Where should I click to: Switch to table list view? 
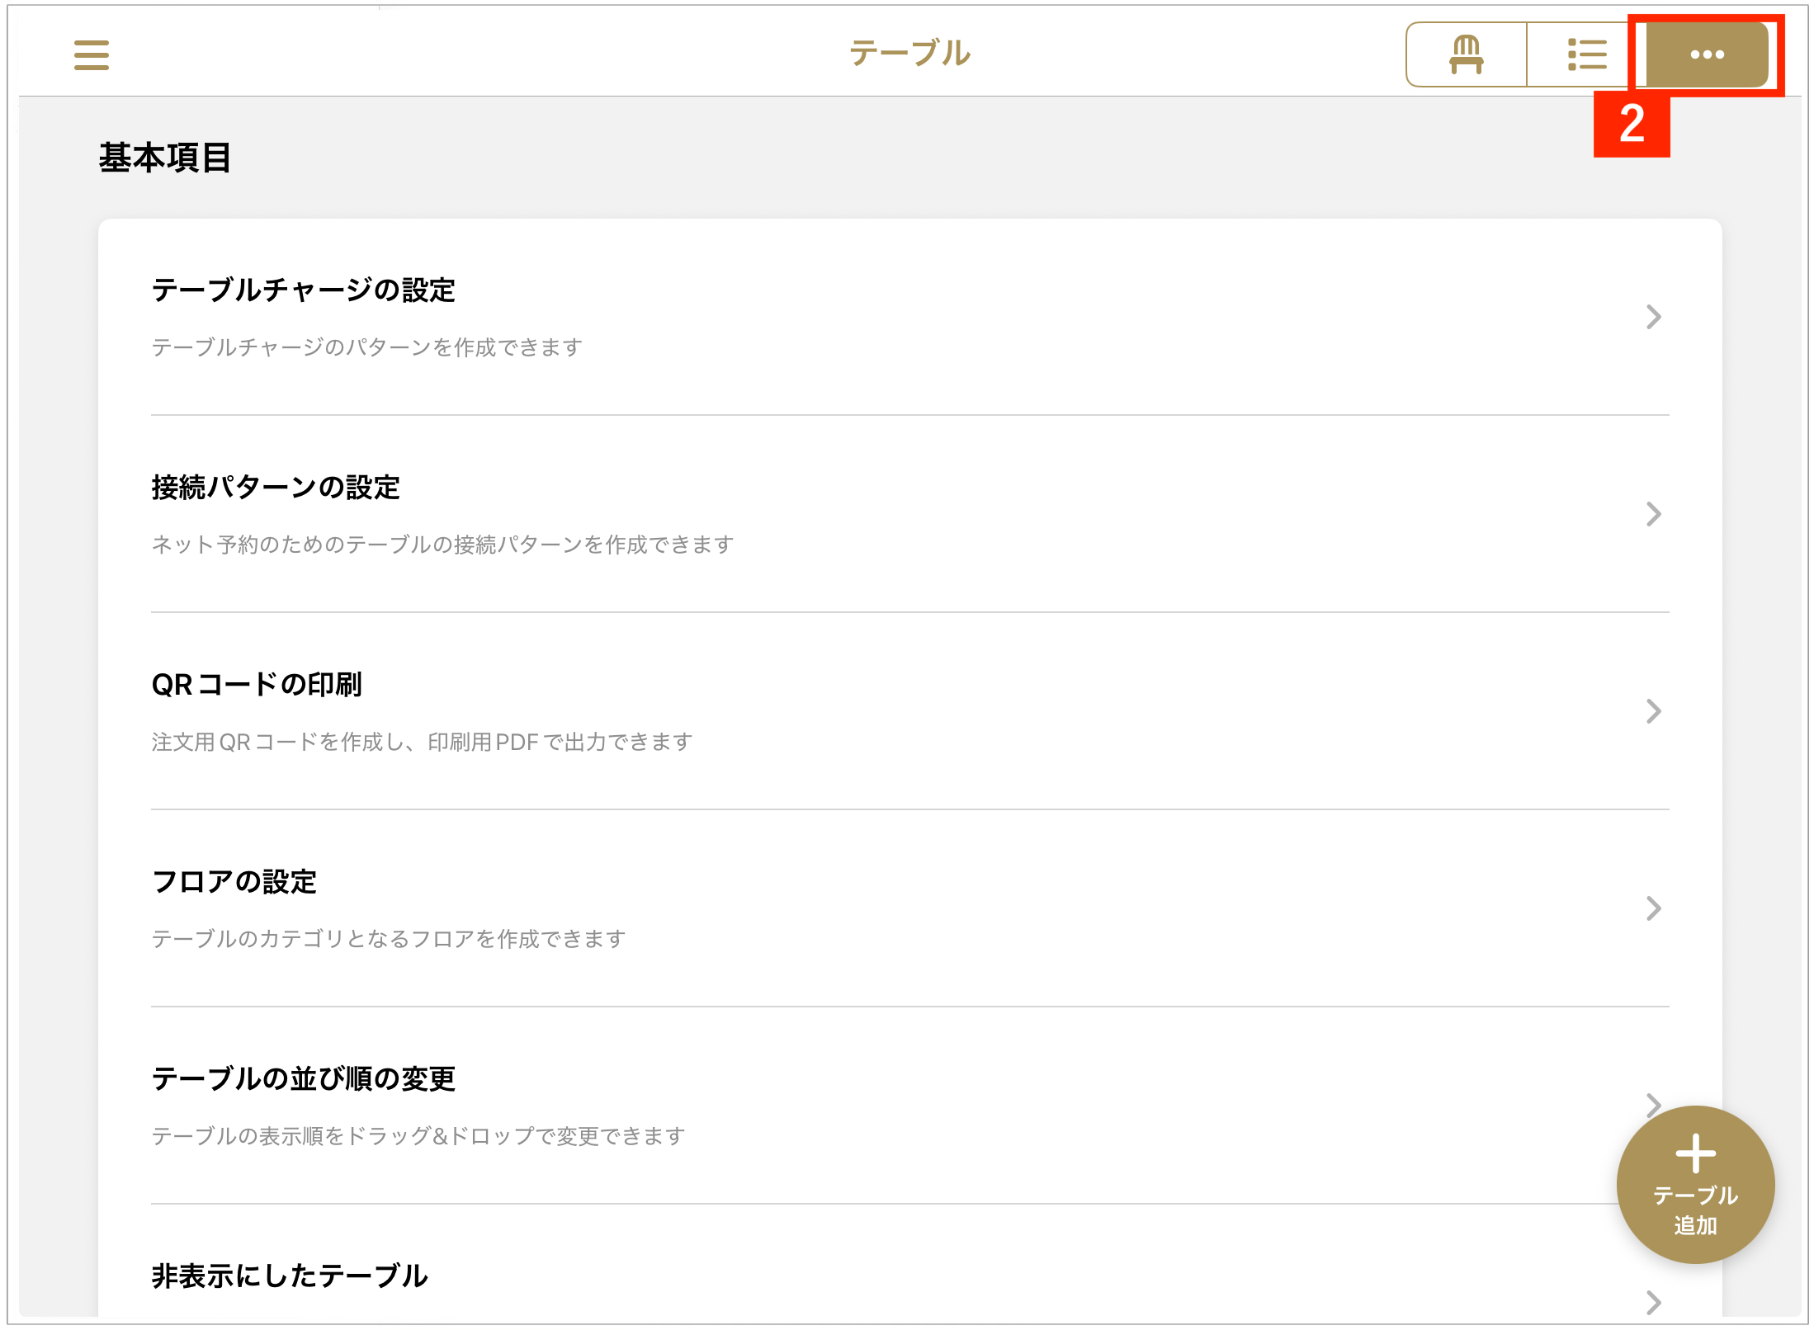pyautogui.click(x=1586, y=55)
